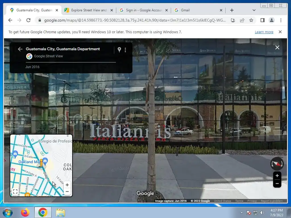This screenshot has height=218, width=291.
Task: Click Colegio de Profesio label on minimap
Action: [x=55, y=141]
